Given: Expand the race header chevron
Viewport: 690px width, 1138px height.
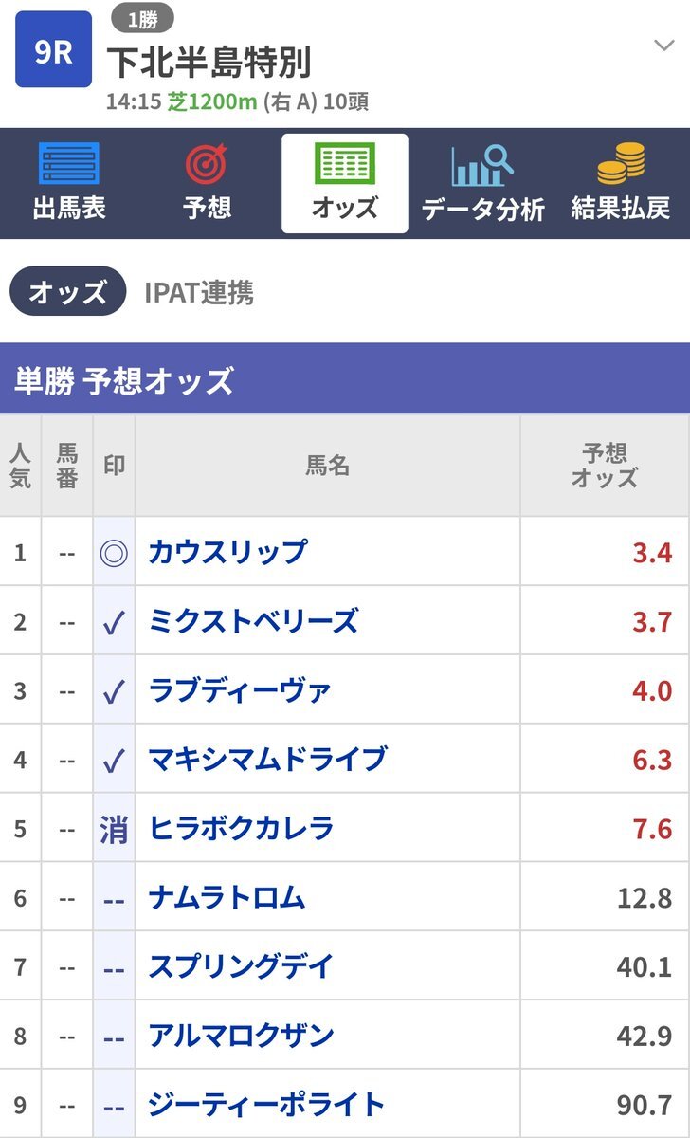Looking at the screenshot, I should pyautogui.click(x=663, y=45).
